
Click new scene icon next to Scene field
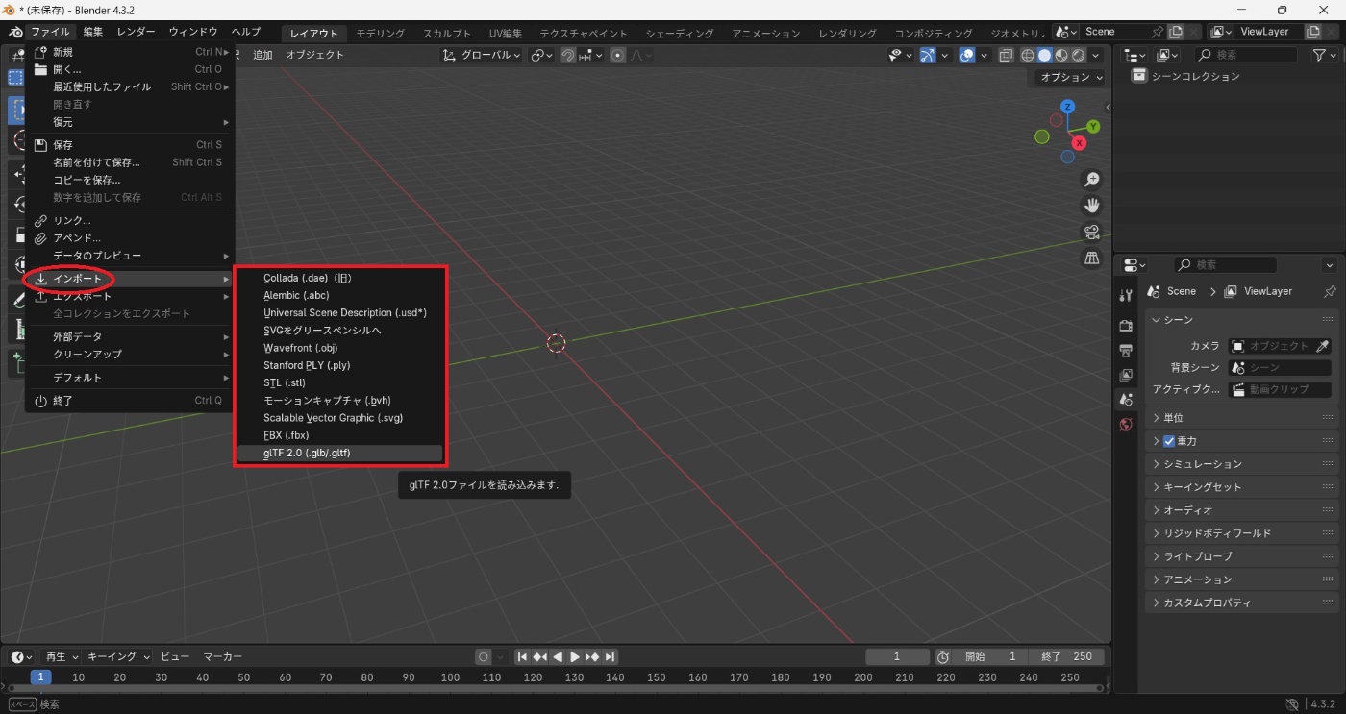[1176, 32]
